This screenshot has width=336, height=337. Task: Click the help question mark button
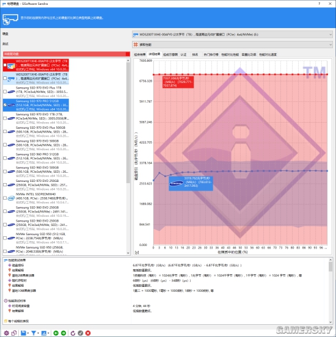click(x=320, y=4)
